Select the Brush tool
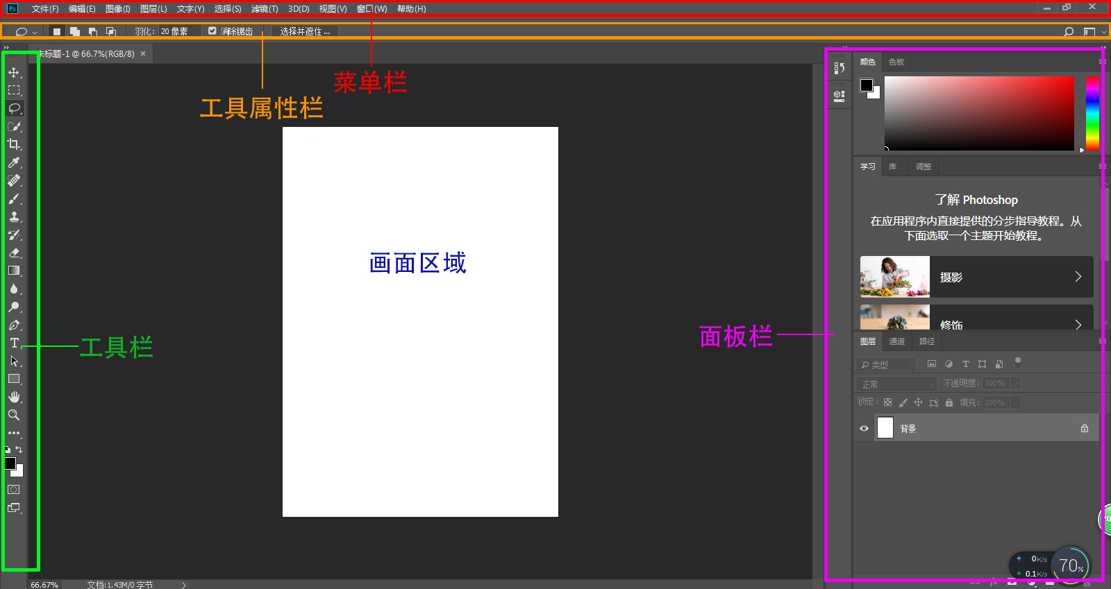Image resolution: width=1111 pixels, height=589 pixels. (x=14, y=198)
